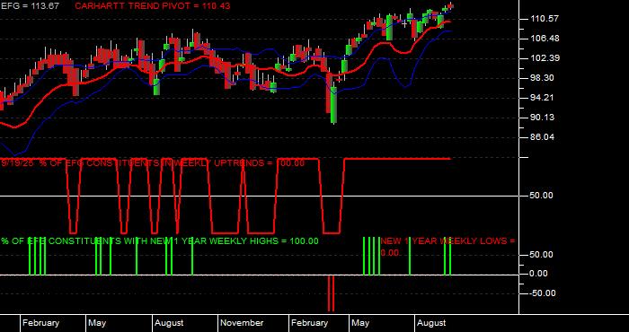Click the first May date label
Viewport: 629px width, 332px height.
point(97,323)
